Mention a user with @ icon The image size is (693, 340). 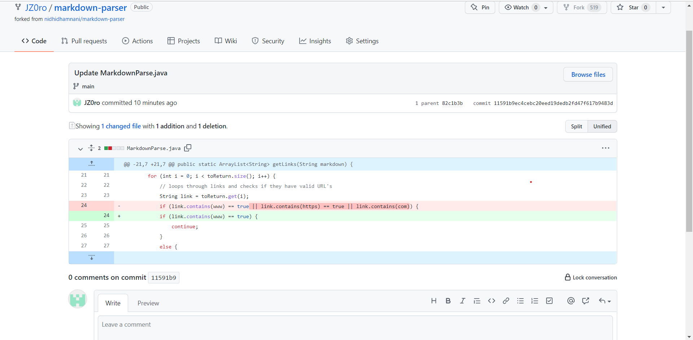(571, 301)
